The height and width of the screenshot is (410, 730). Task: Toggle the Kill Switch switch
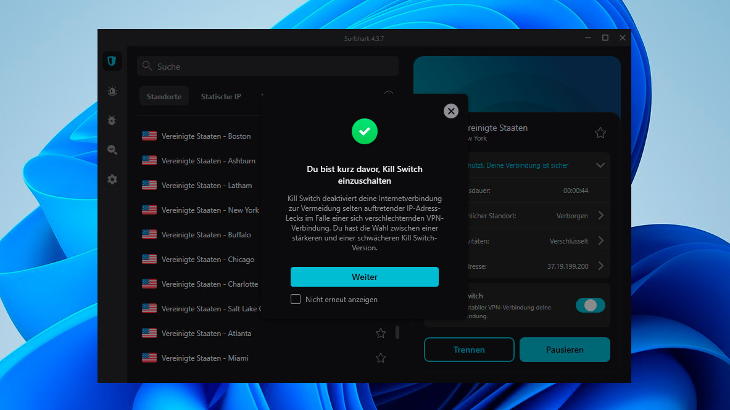click(x=591, y=305)
